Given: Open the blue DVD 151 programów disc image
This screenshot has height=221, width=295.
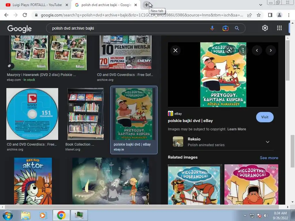Looking at the screenshot, I should (x=32, y=114).
